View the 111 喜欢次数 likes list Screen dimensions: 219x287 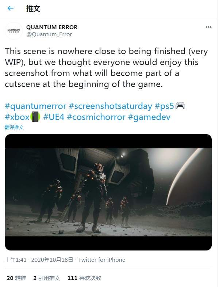(x=84, y=278)
